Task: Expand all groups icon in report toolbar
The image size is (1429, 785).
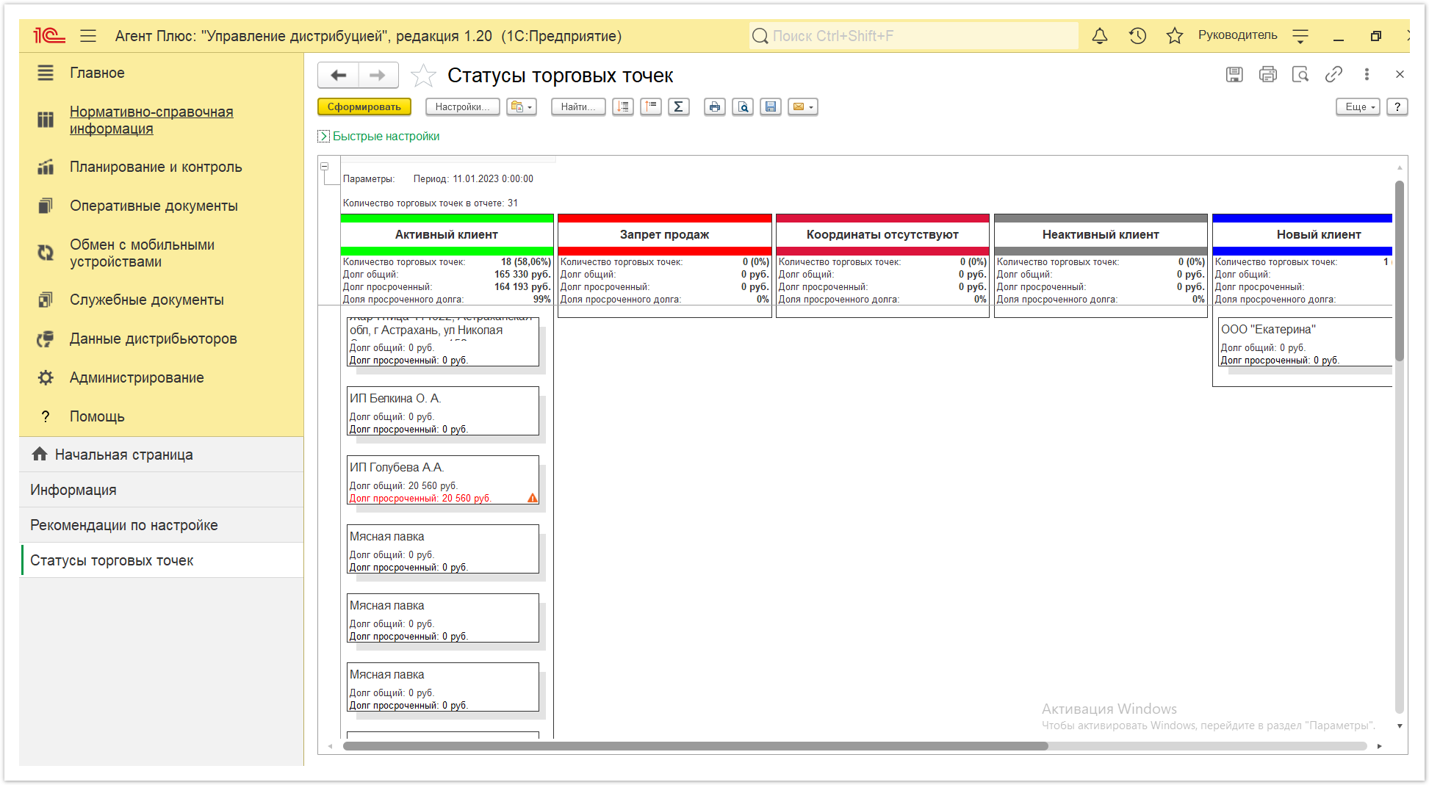Action: 623,106
